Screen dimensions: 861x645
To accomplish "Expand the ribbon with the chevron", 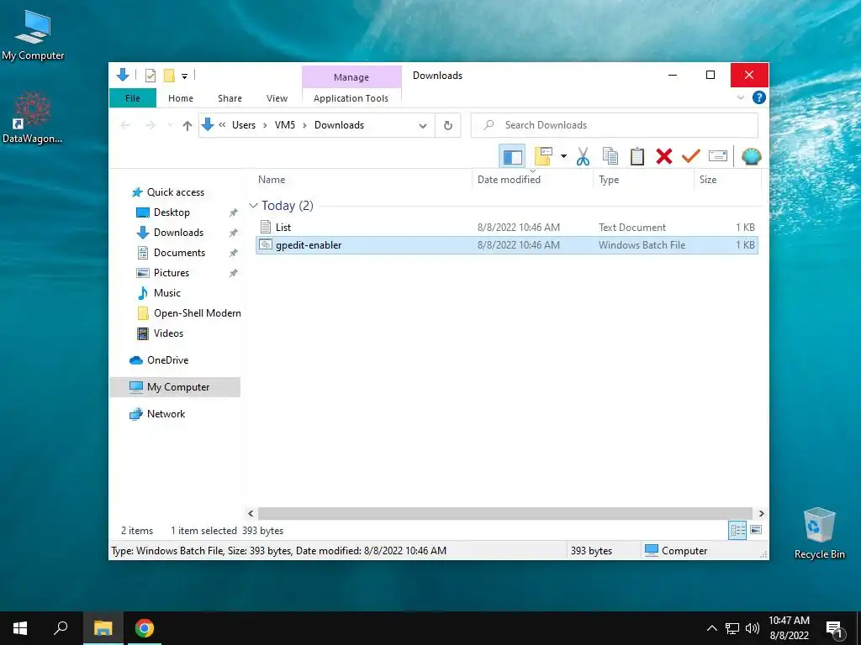I will click(x=740, y=97).
